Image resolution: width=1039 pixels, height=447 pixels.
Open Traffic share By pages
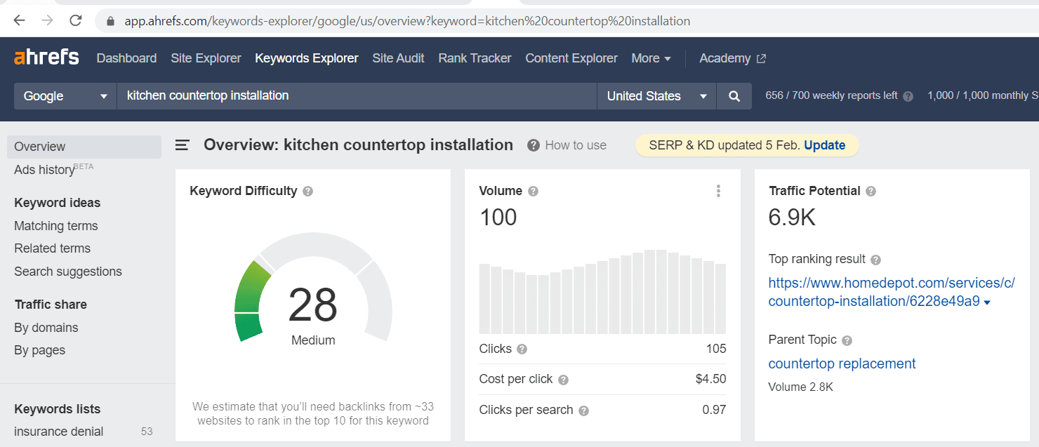(39, 350)
